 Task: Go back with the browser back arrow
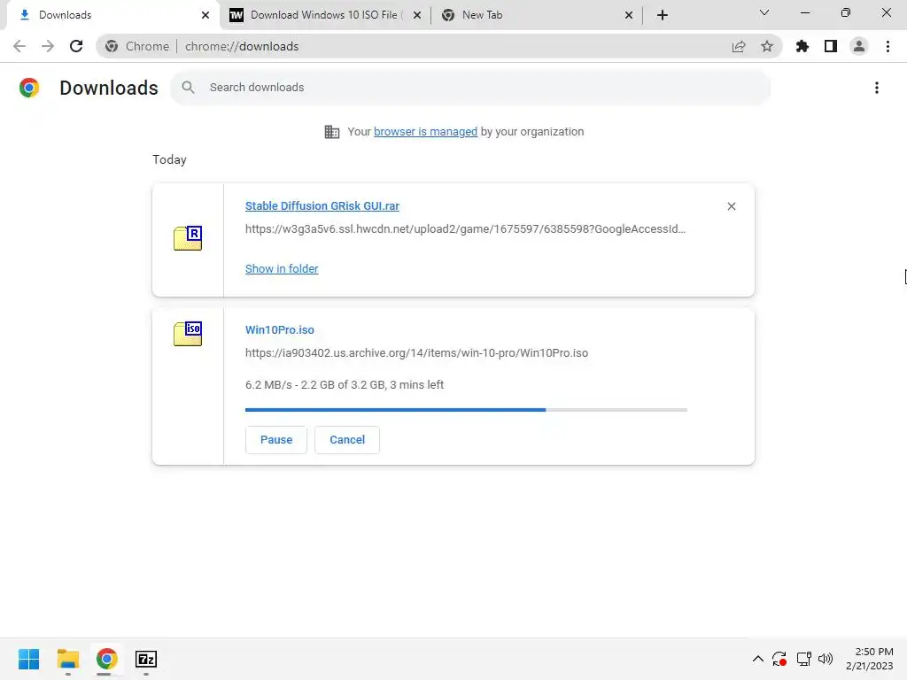point(19,46)
